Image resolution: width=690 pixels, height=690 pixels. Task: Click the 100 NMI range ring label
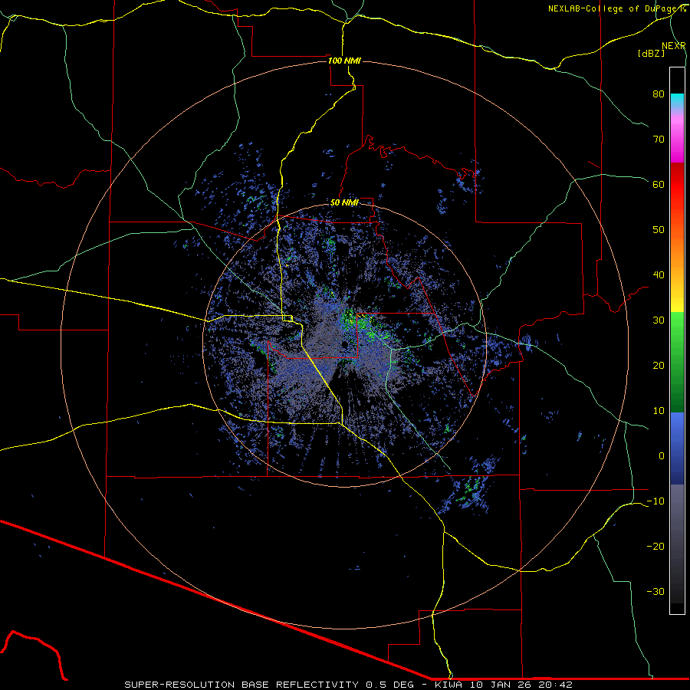tap(344, 61)
